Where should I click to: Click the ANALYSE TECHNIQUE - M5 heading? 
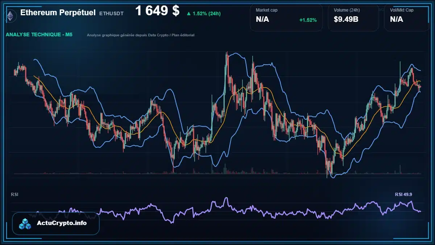(x=39, y=35)
